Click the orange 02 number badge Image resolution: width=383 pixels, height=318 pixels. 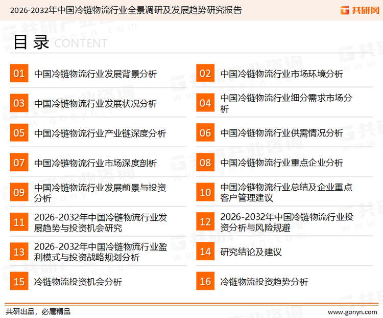pos(205,73)
